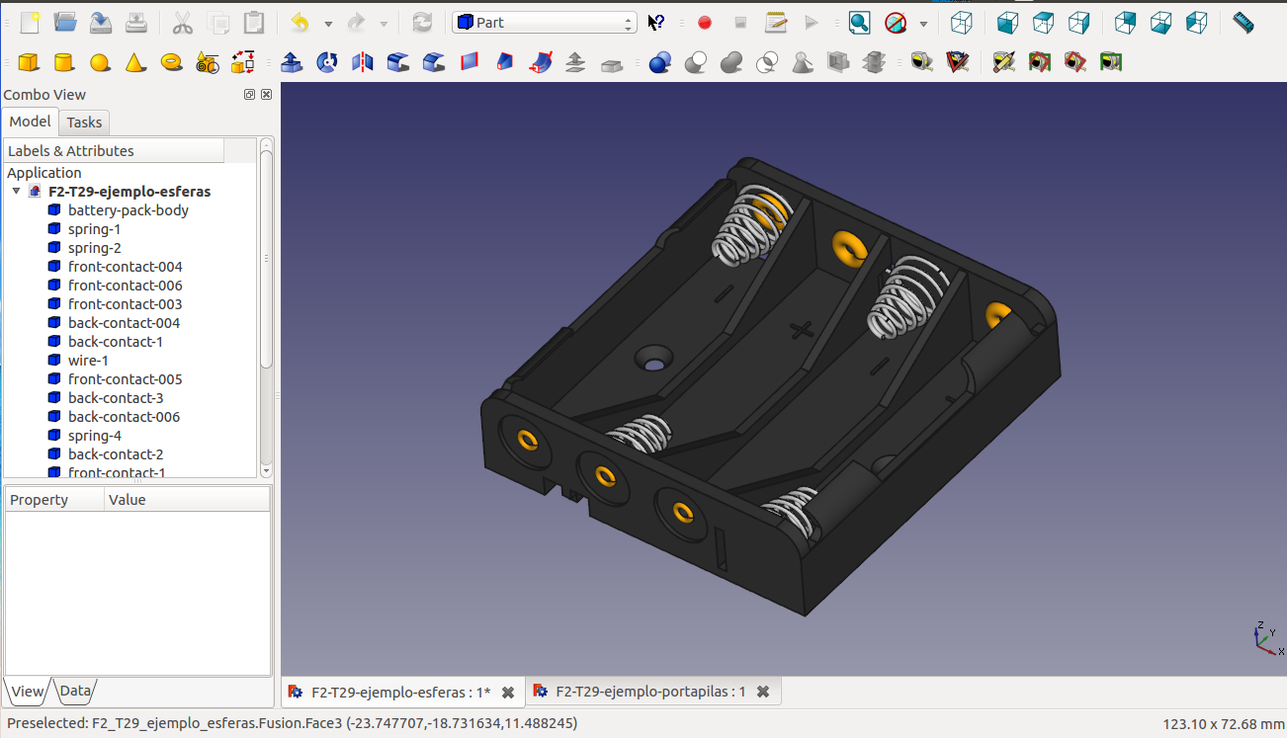
Task: Collapse the F2-T29-ejemplo-esferas tree node
Action: [17, 192]
